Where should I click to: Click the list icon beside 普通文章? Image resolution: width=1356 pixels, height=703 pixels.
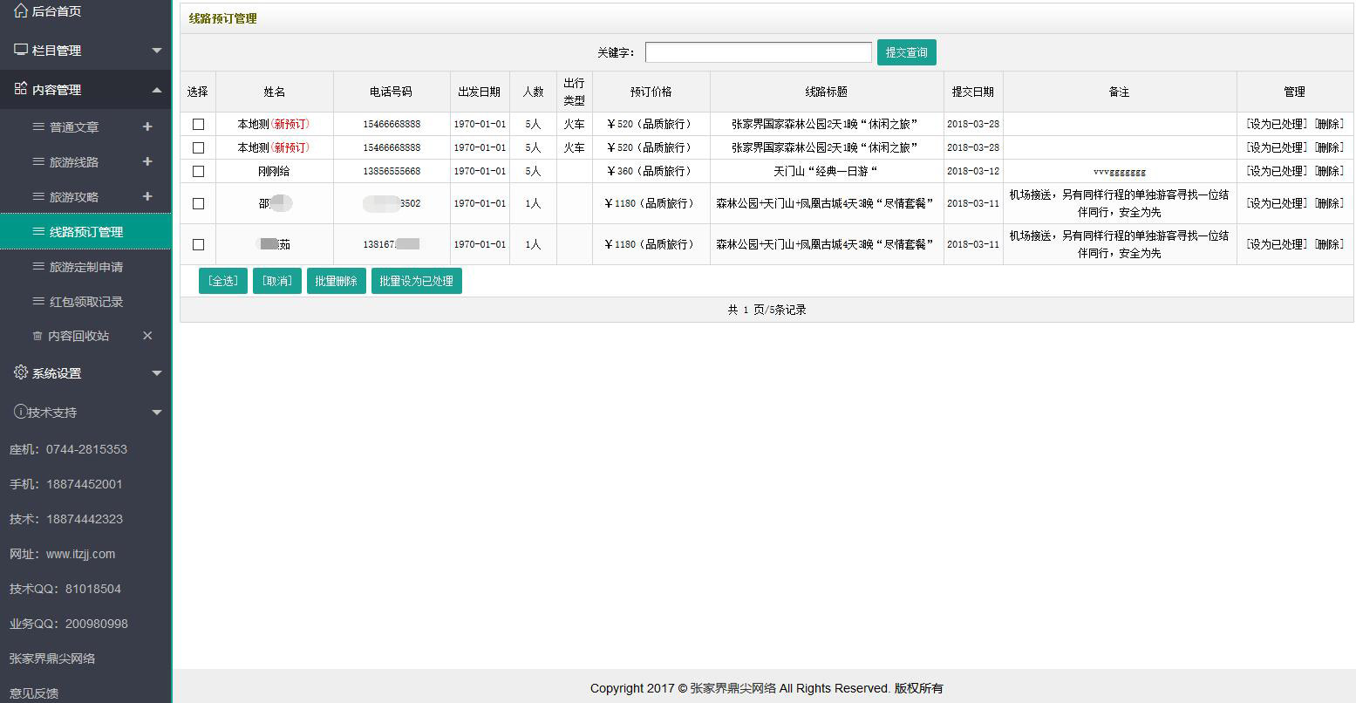[x=38, y=126]
